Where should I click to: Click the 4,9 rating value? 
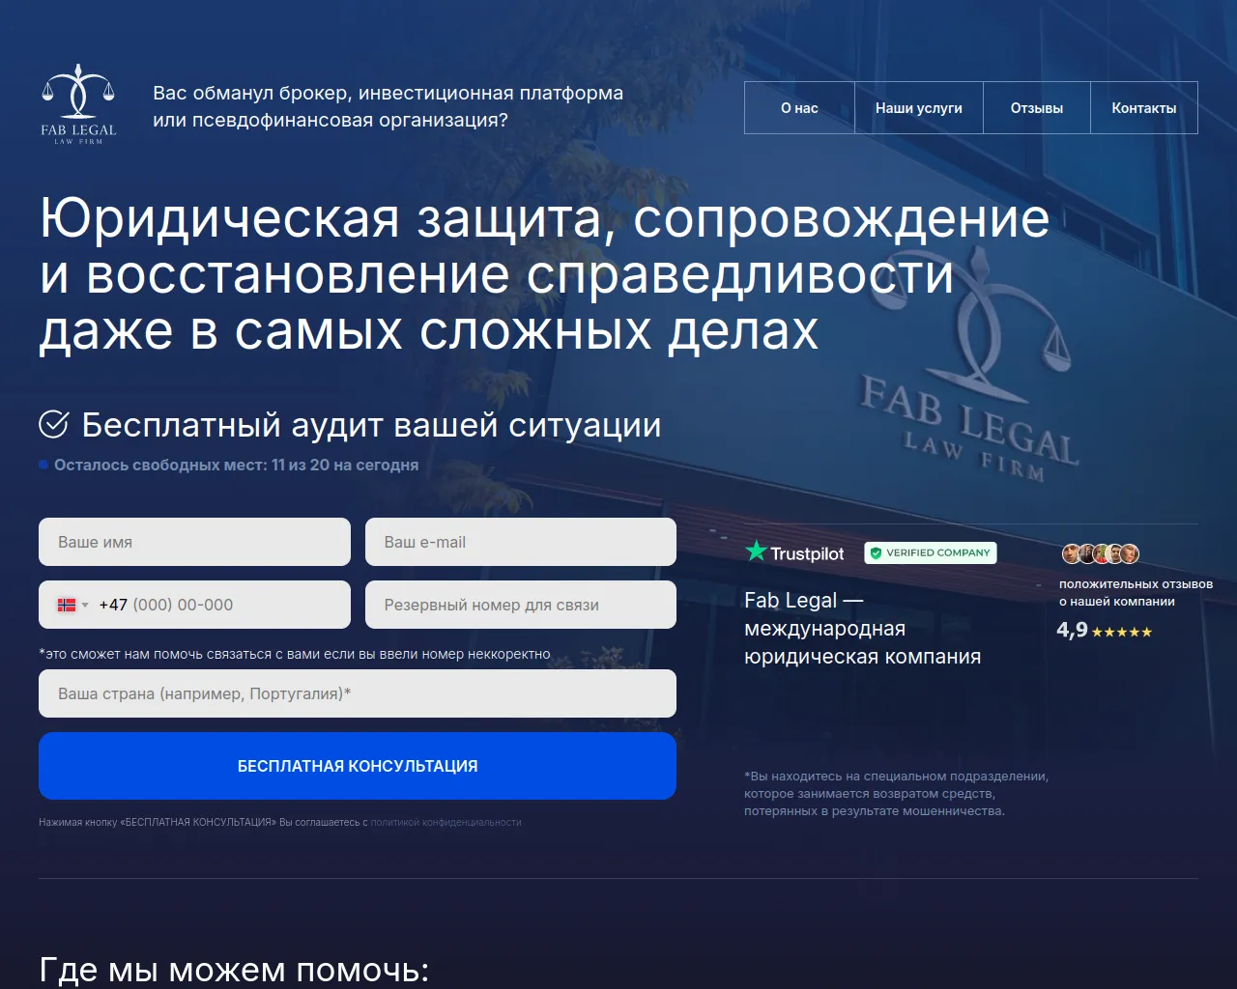[x=1072, y=630]
